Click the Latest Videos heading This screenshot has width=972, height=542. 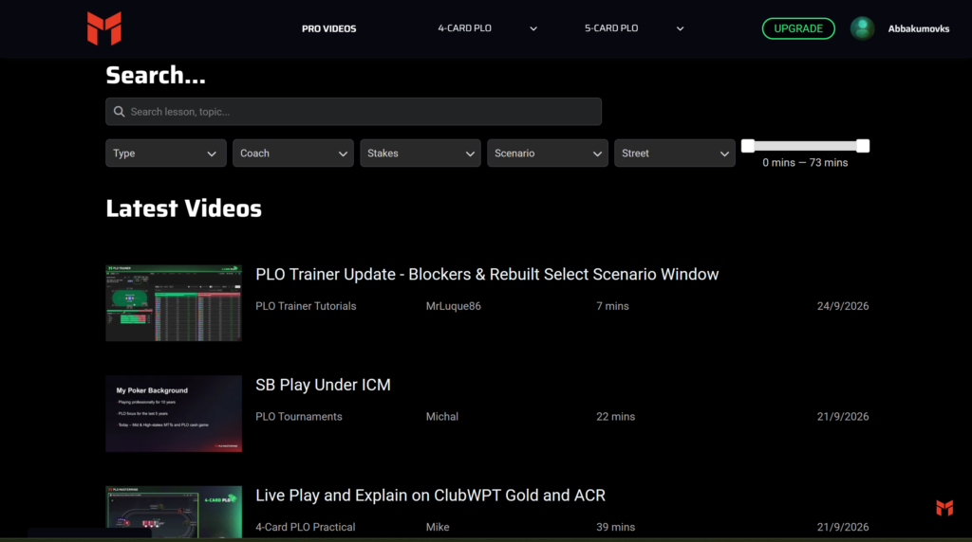183,209
